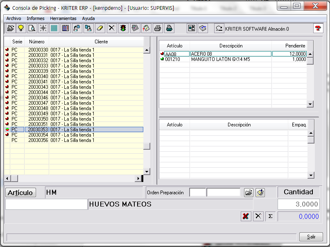Click the traffic light toolbar icon
This screenshot has height=247, width=330.
click(123, 28)
